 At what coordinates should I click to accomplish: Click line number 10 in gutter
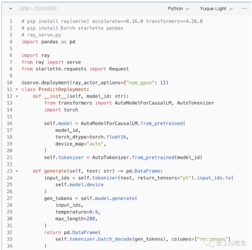tap(10, 83)
